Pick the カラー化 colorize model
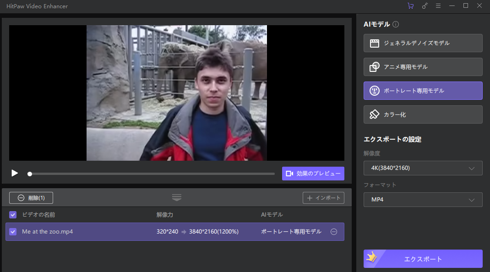 [423, 114]
